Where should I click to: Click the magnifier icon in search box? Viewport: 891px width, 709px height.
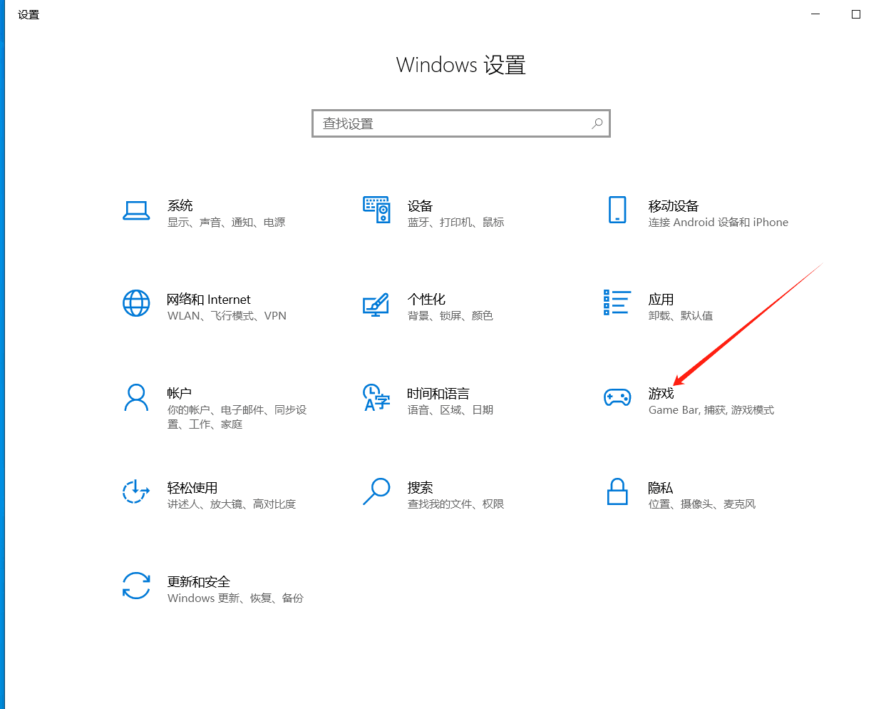[x=597, y=123]
